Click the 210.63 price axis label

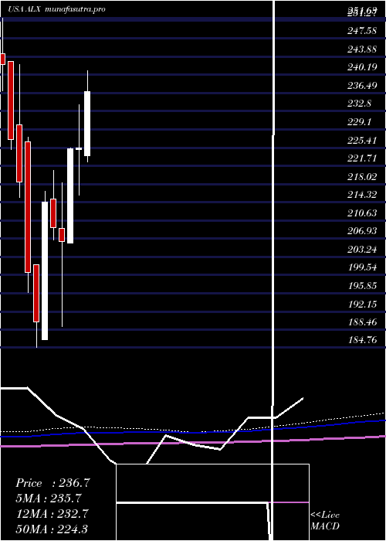[x=362, y=213]
